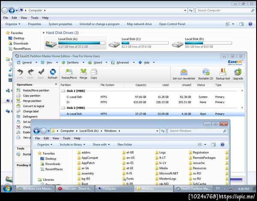
Task: Open the Logs folder
Action: coord(161,153)
